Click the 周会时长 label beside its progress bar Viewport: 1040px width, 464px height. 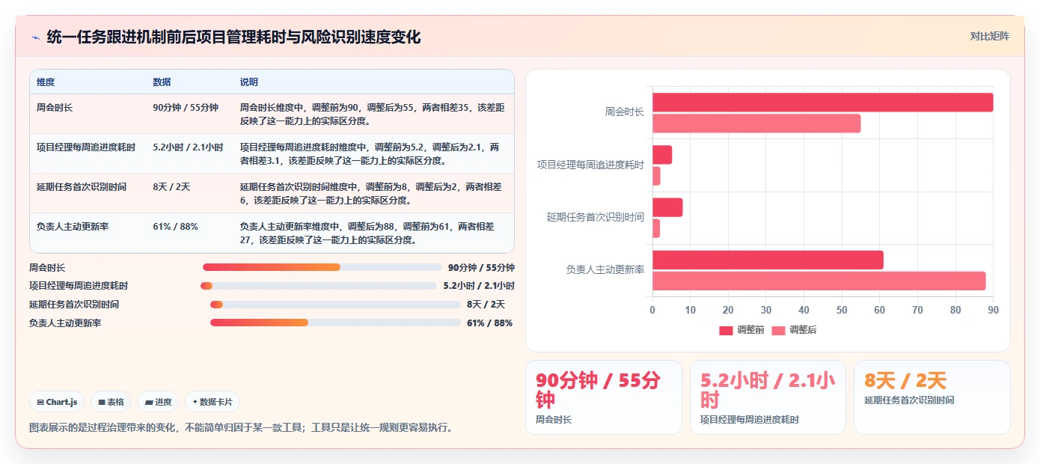point(47,267)
